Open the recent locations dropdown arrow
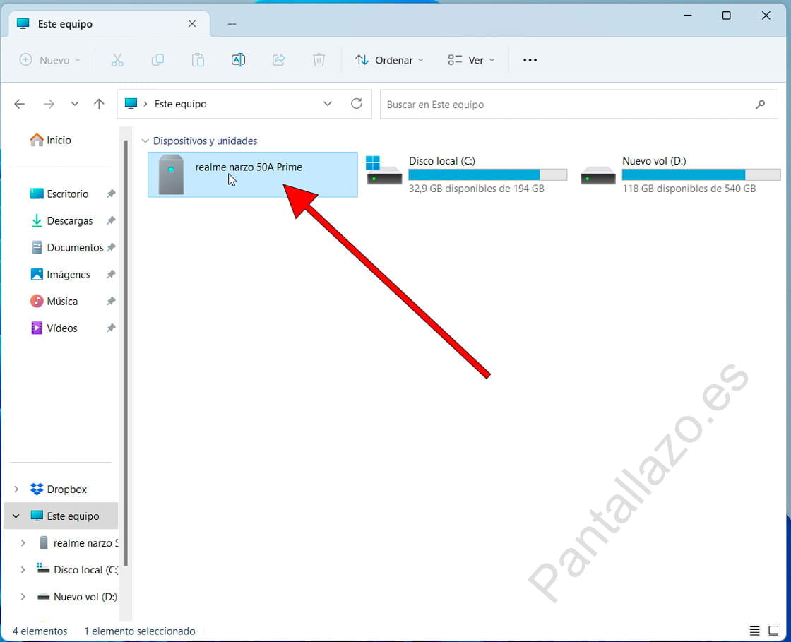Screen dimensions: 791x642 tap(75, 104)
